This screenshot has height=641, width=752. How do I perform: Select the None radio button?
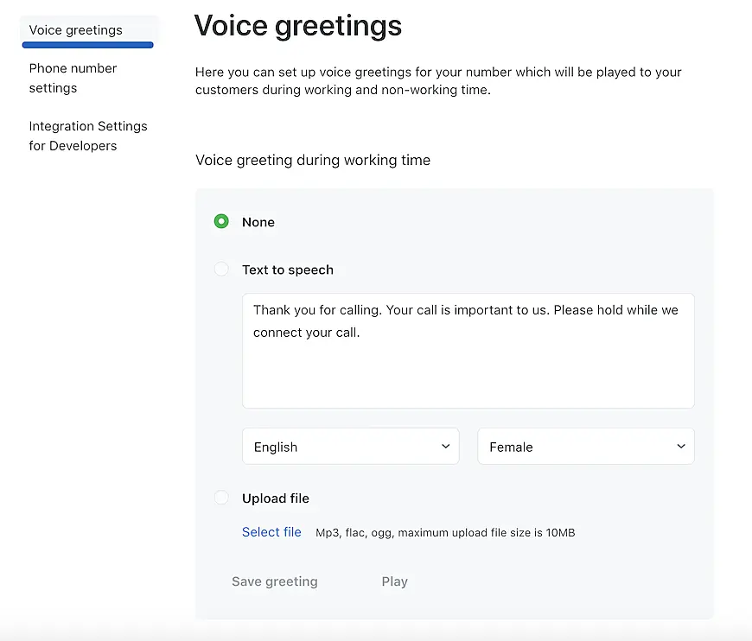[221, 222]
